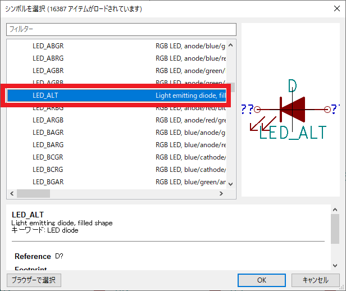Image resolution: width=346 pixels, height=291 pixels.
Task: Pick the LED_BCRG symbol
Action: point(48,170)
